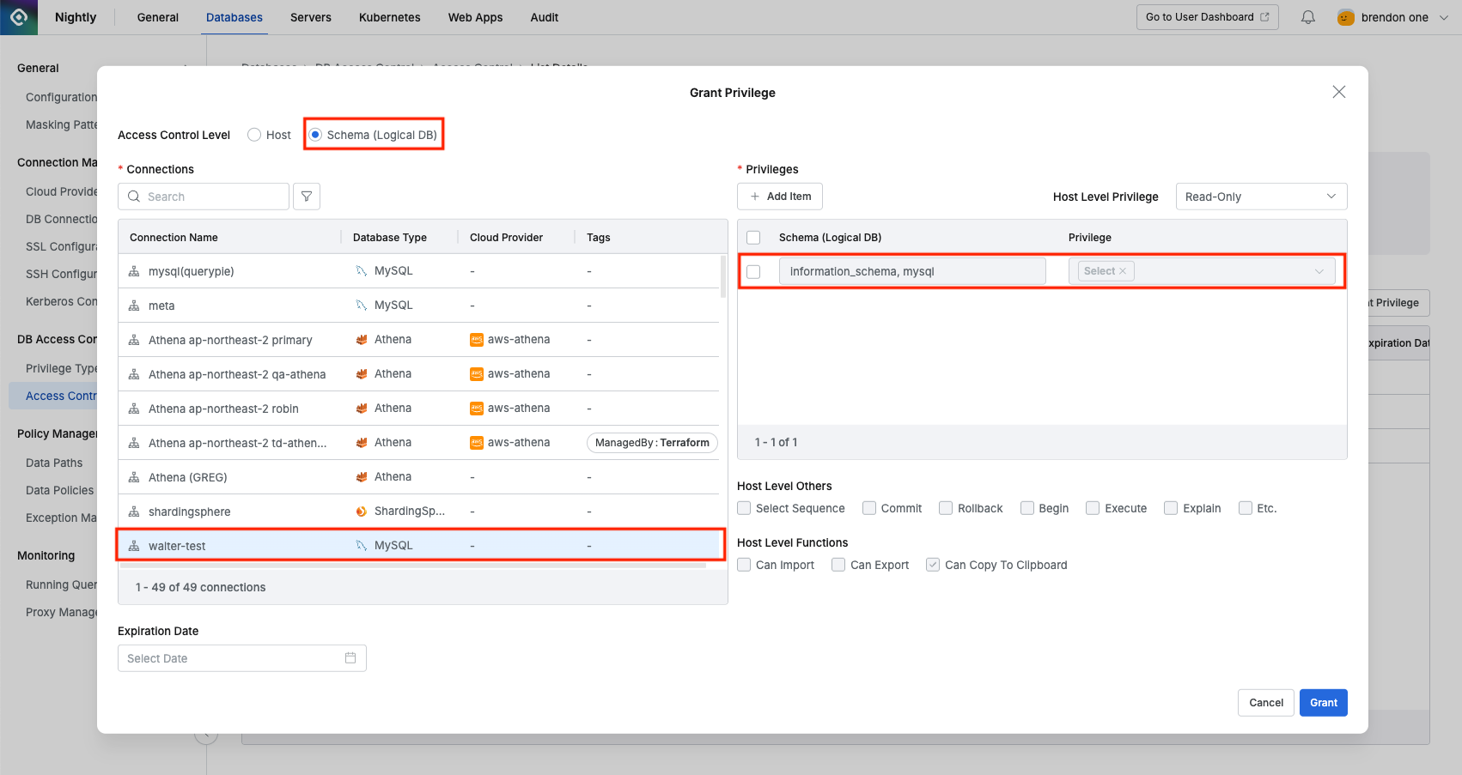Switch to the Kubernetes tab
1462x775 pixels.
(x=389, y=17)
